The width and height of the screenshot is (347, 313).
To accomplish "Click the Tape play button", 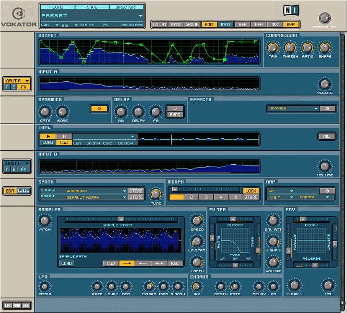I will [48, 136].
